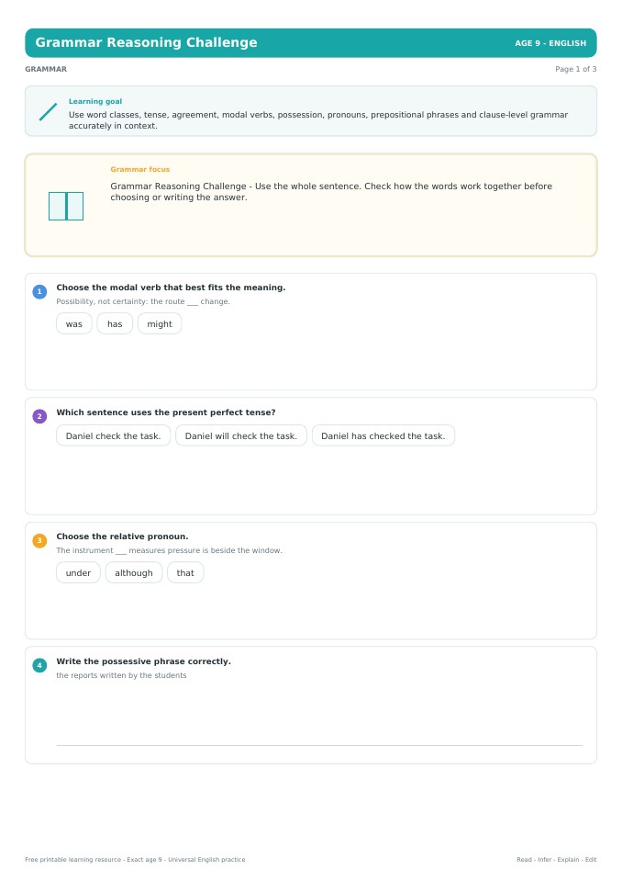622x881 pixels.
Task: Click the possessive phrase answer line
Action: tap(319, 745)
